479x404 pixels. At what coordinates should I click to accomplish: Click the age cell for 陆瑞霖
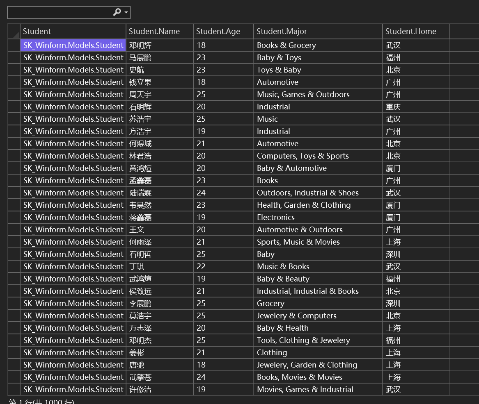coord(223,193)
